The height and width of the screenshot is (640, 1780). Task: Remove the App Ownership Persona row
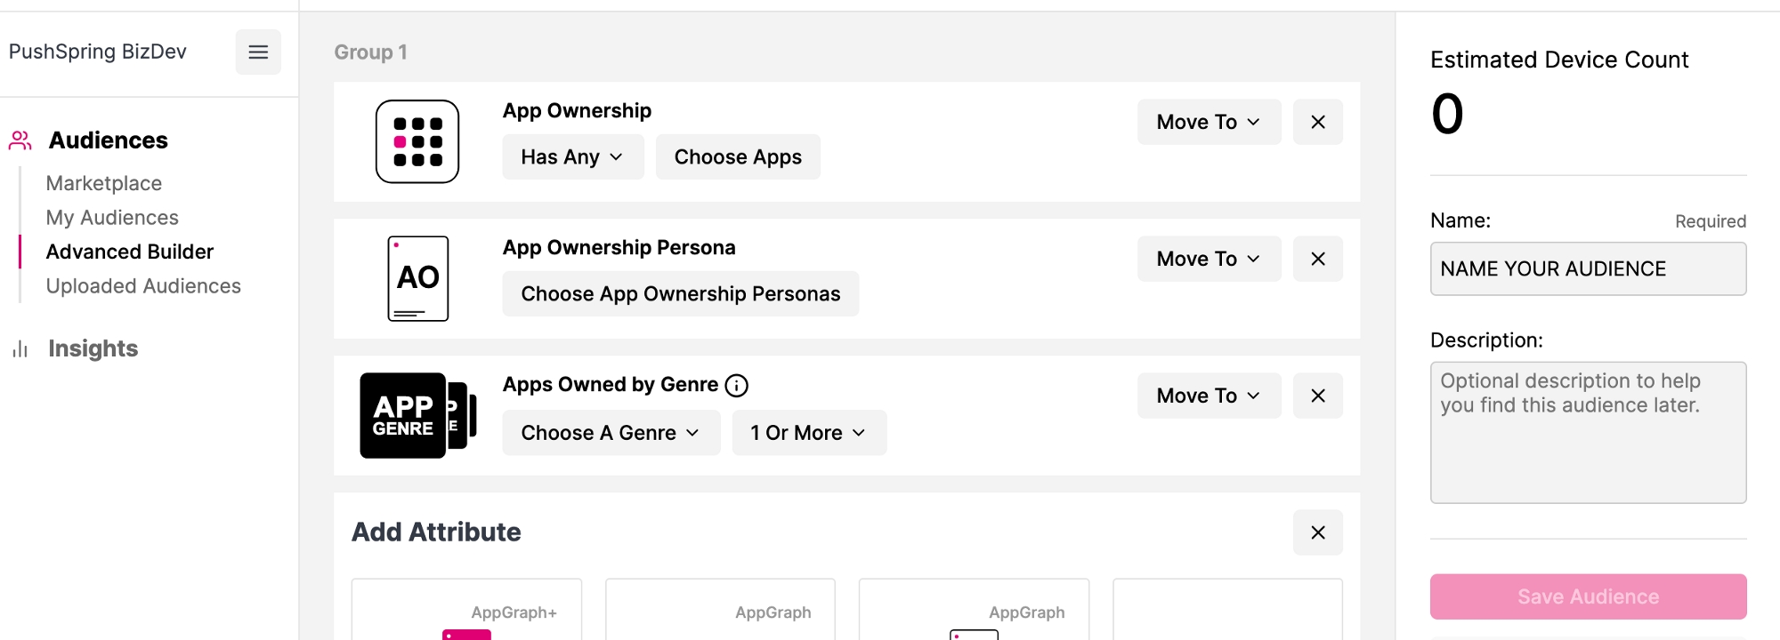tap(1318, 259)
